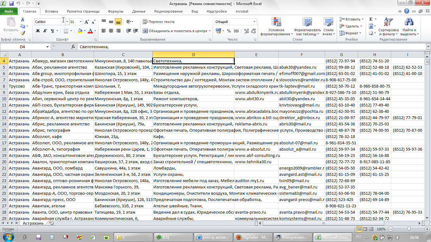Click cell abak30@yandex.ru

point(302,67)
